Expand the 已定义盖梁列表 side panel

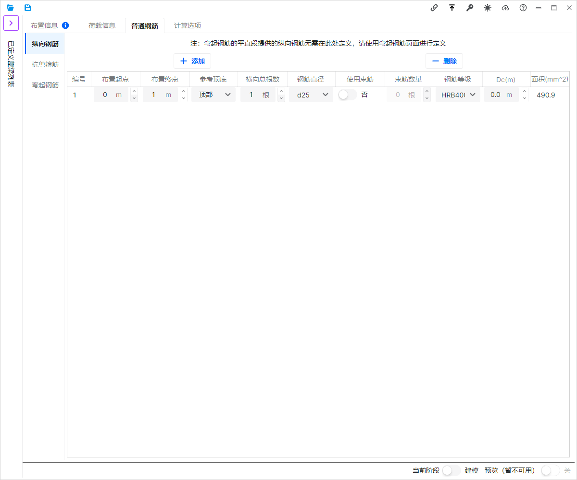pyautogui.click(x=11, y=23)
